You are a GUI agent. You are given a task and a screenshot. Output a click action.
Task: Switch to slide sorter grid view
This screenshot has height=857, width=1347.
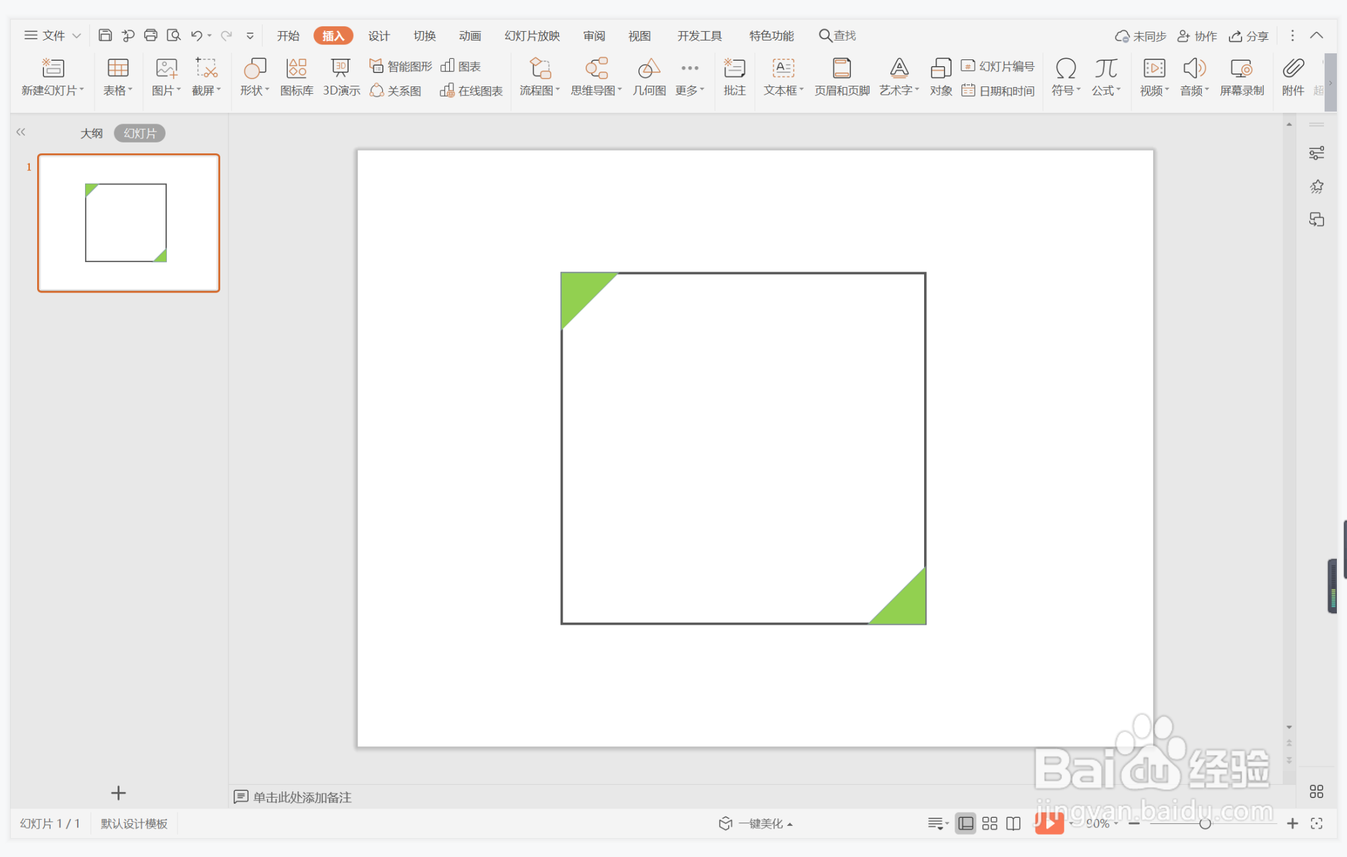pyautogui.click(x=990, y=823)
